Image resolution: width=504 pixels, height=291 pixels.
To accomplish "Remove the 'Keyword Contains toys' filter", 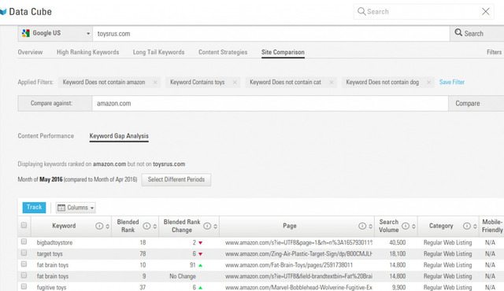I will pyautogui.click(x=235, y=82).
